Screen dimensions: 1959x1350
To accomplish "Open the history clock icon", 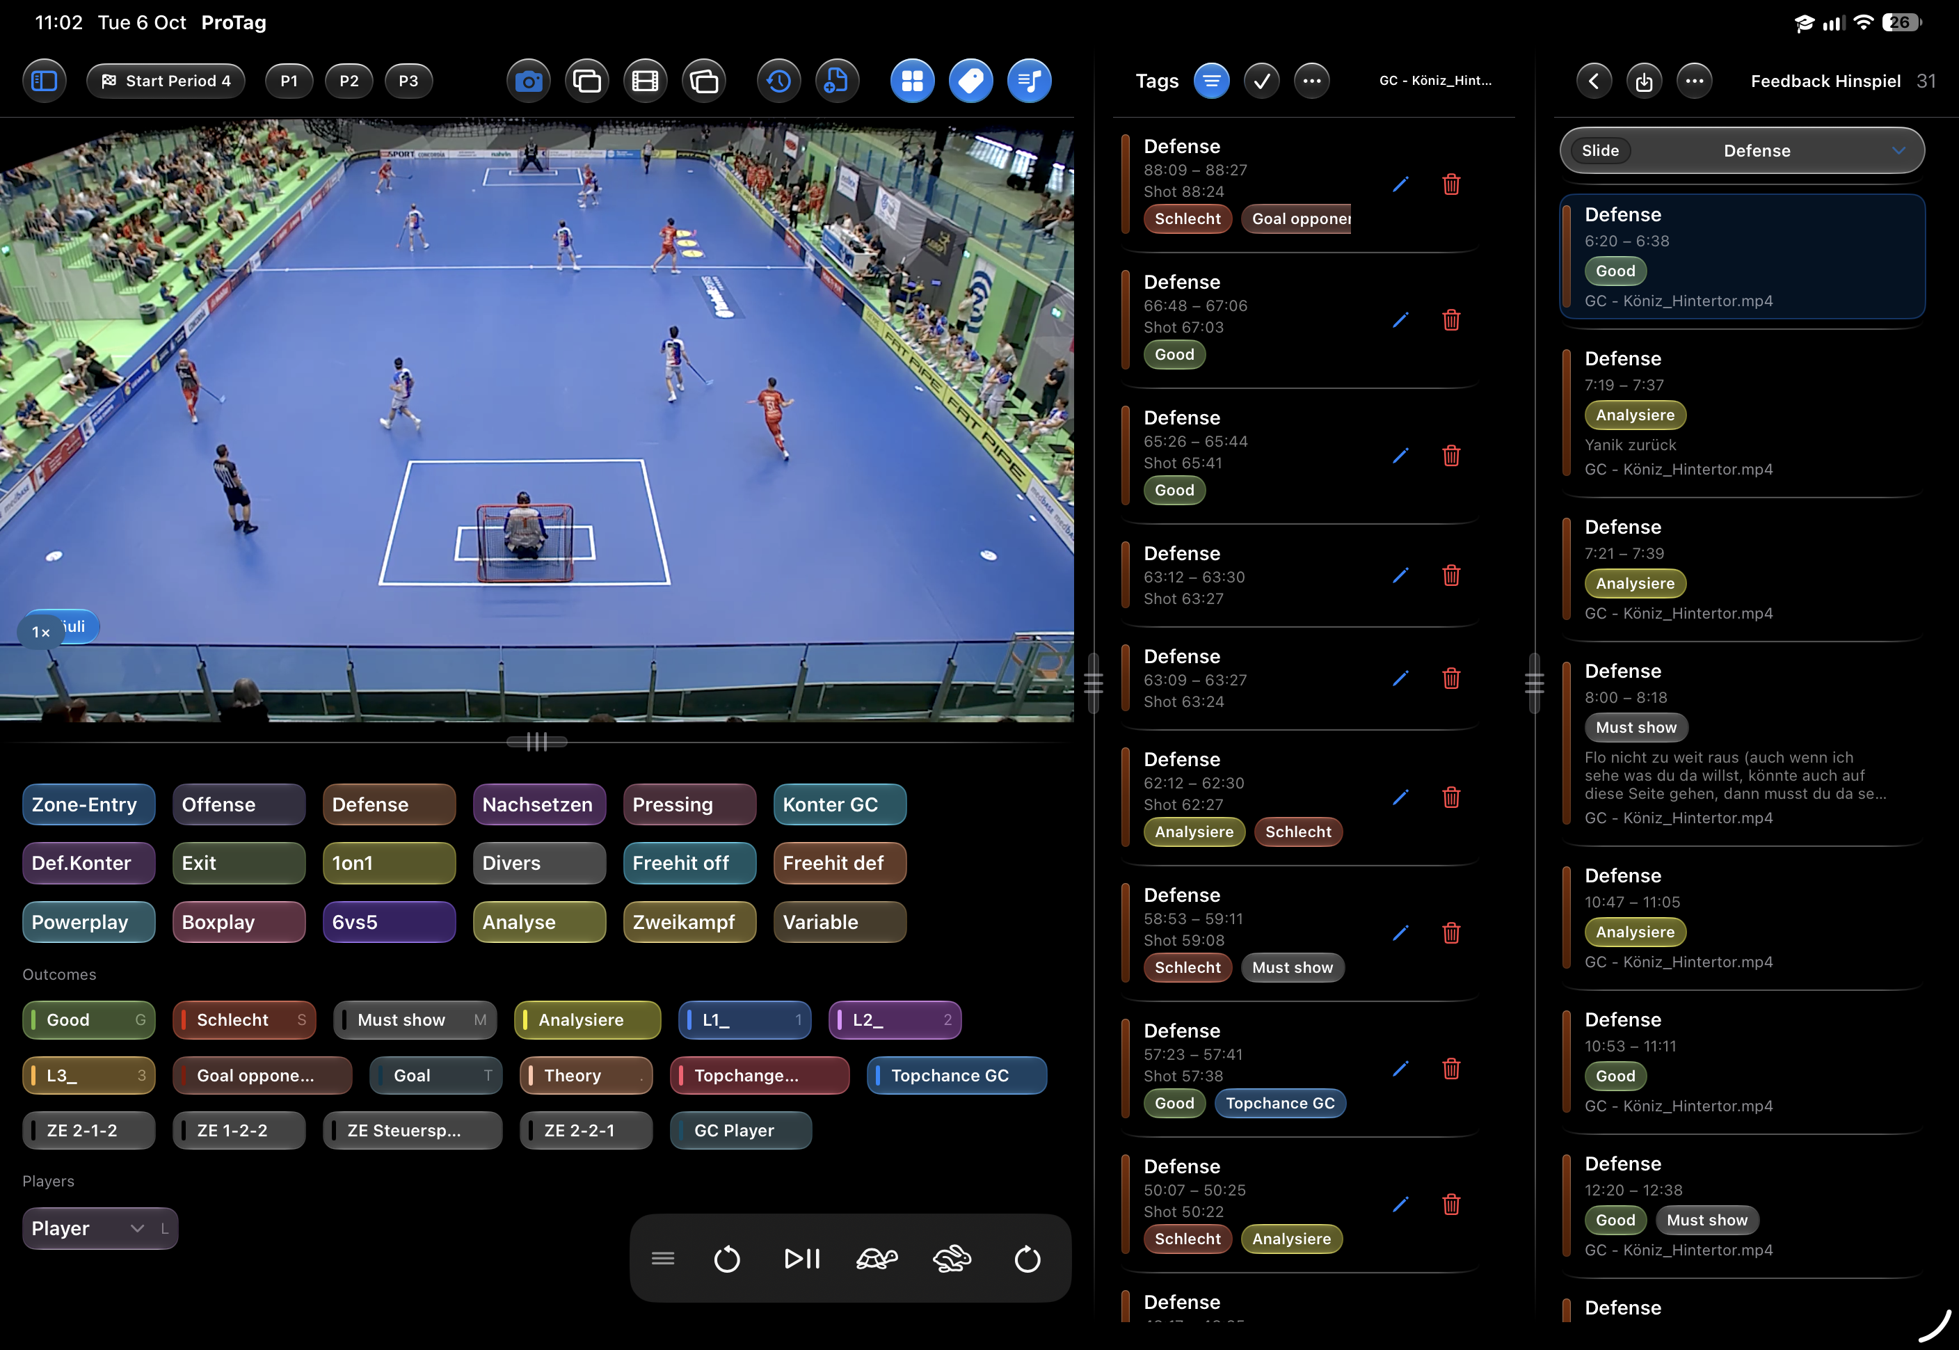I will click(x=778, y=81).
